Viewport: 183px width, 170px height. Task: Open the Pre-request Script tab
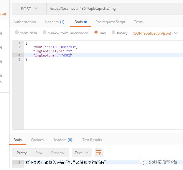(x=110, y=22)
